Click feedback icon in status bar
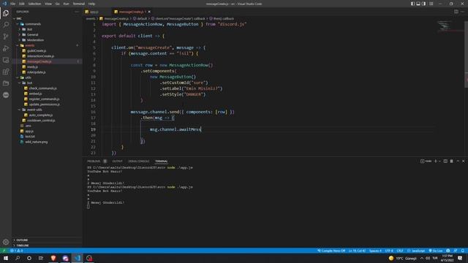Image resolution: width=468 pixels, height=263 pixels. click(455, 251)
